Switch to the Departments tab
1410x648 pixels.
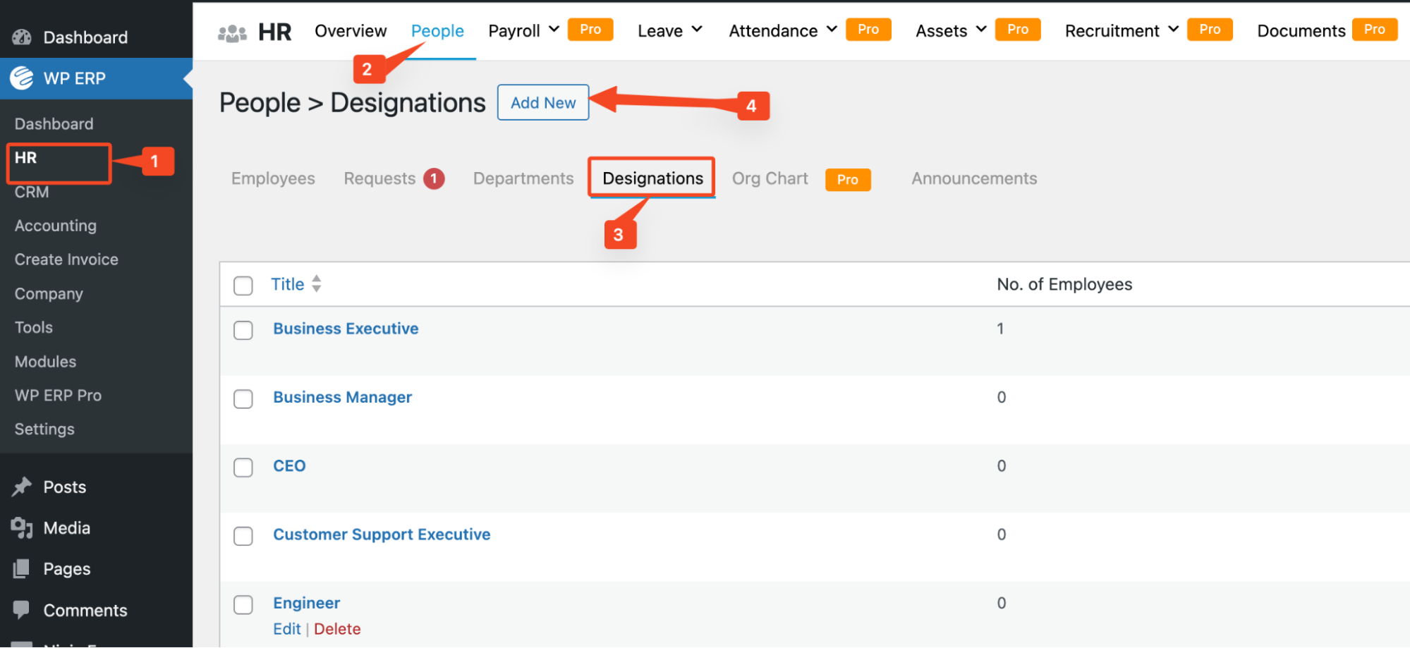pyautogui.click(x=523, y=178)
